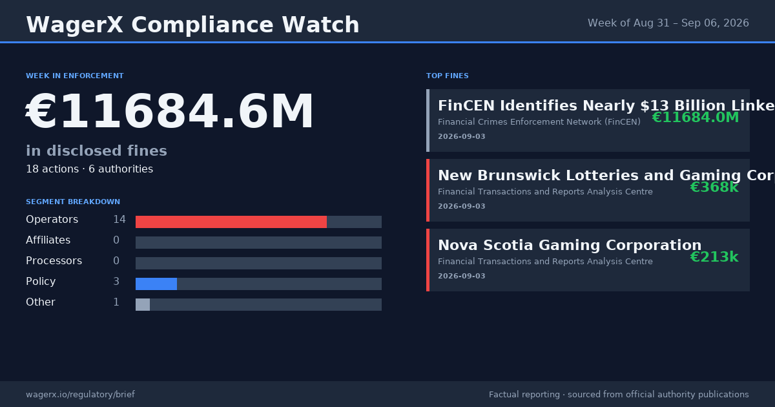775x407 pixels.
Task: Click the WagerX Compliance Watch title
Action: coord(192,25)
